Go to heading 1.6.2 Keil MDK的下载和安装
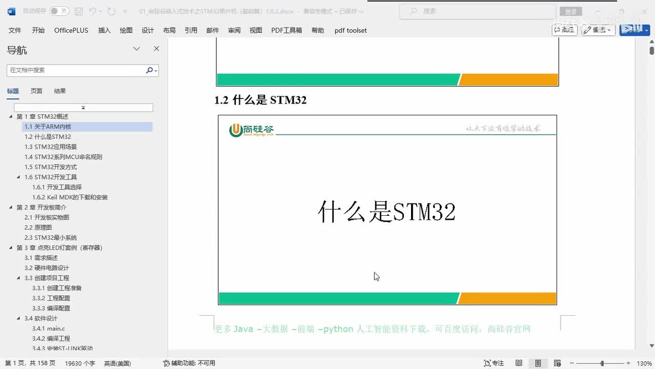This screenshot has width=655, height=369. [70, 197]
